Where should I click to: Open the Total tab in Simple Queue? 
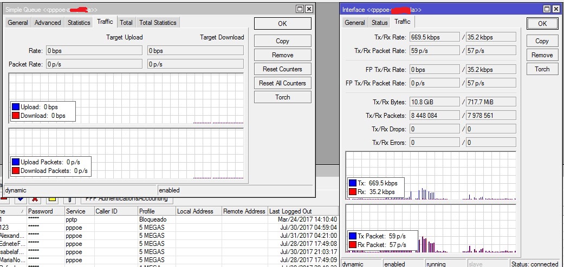point(126,23)
